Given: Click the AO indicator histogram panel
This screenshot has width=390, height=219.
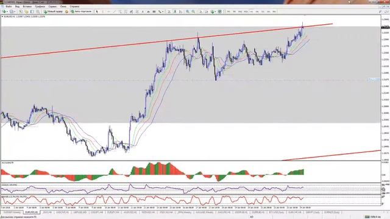Looking at the screenshot, I should coord(191,172).
